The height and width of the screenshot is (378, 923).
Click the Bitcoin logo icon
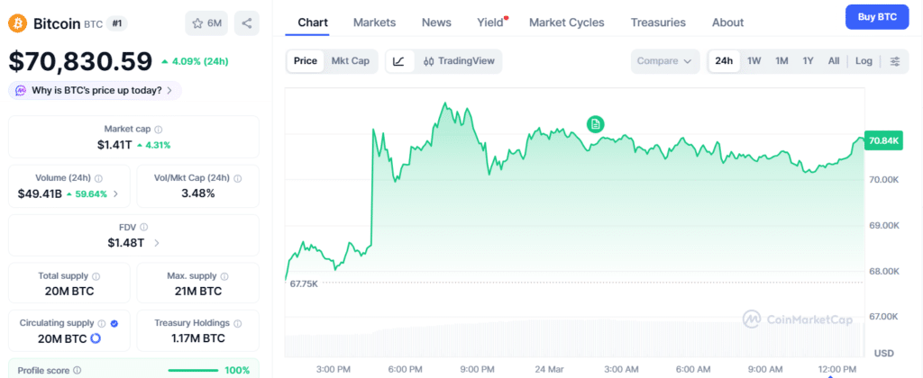[x=18, y=22]
